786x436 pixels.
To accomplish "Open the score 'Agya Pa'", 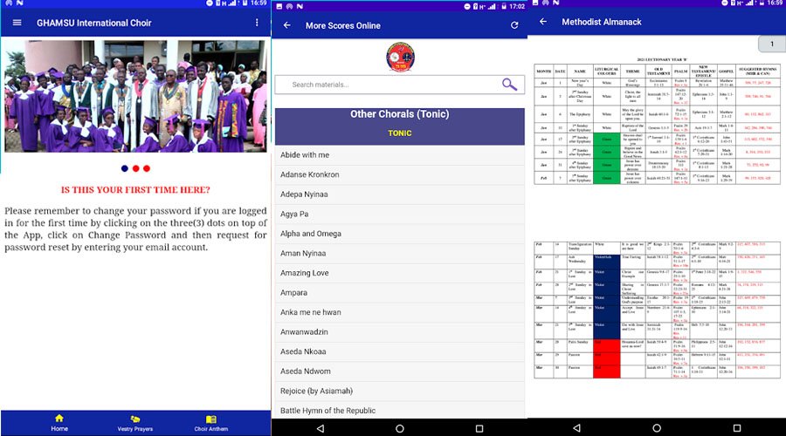I will tap(399, 214).
